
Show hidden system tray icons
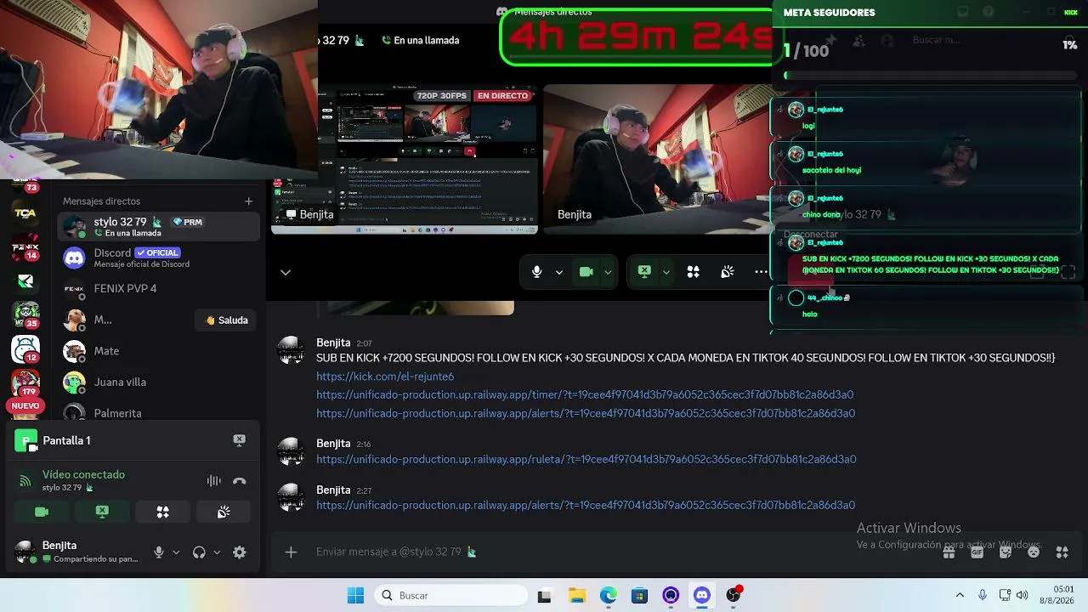[960, 595]
